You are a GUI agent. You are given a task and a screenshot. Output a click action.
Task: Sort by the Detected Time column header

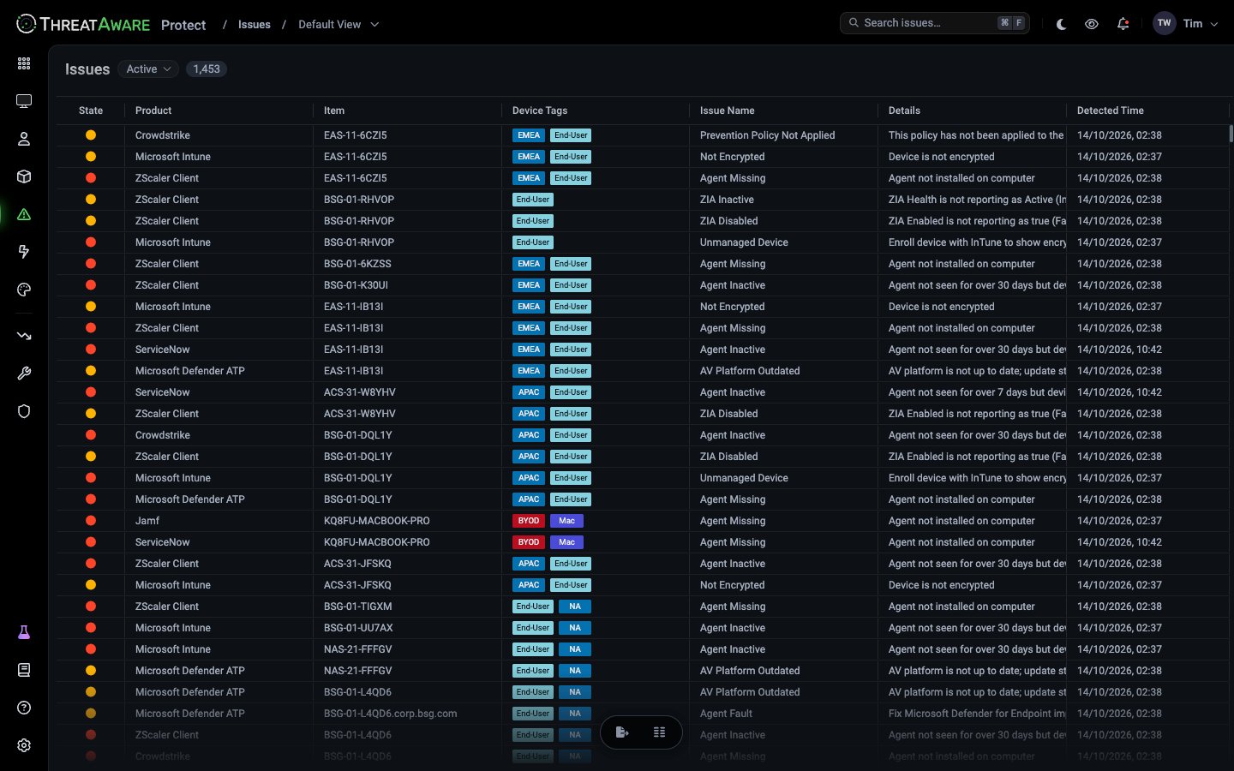pyautogui.click(x=1111, y=111)
